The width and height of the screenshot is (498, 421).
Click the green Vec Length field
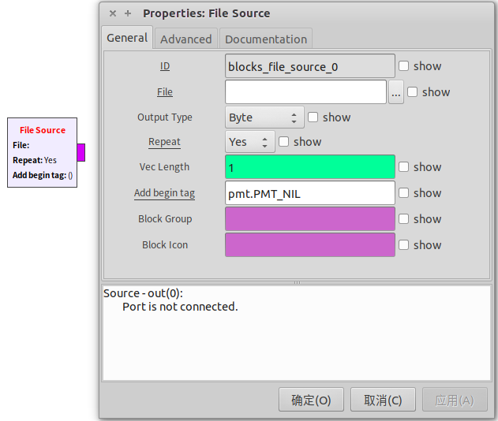(309, 167)
